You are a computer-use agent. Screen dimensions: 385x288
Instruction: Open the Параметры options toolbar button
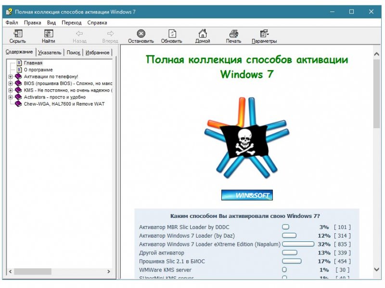(264, 36)
